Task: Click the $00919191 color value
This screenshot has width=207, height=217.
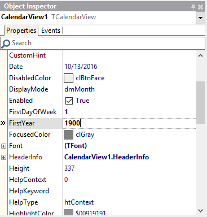Action: [91, 213]
